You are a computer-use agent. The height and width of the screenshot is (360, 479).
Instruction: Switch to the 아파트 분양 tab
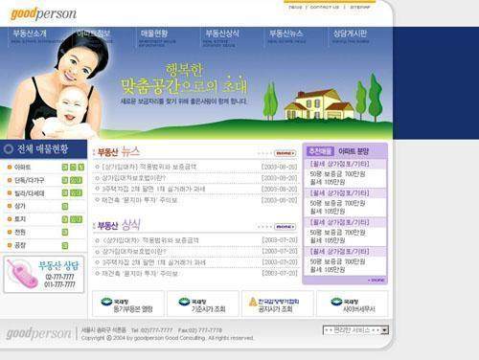click(354, 151)
